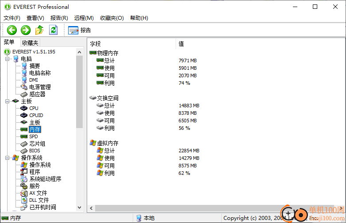
Task: Open the 文件(F) menu
Action: click(12, 18)
